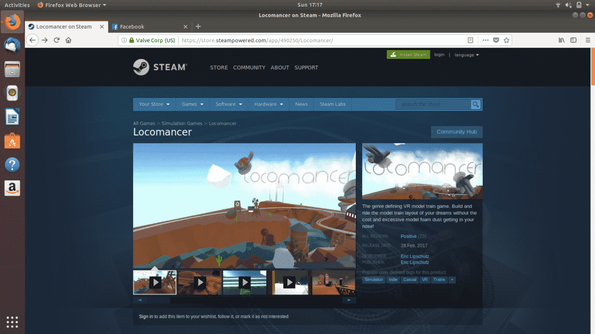The image size is (595, 334).
Task: Open page actions three-dot menu
Action: coord(485,40)
